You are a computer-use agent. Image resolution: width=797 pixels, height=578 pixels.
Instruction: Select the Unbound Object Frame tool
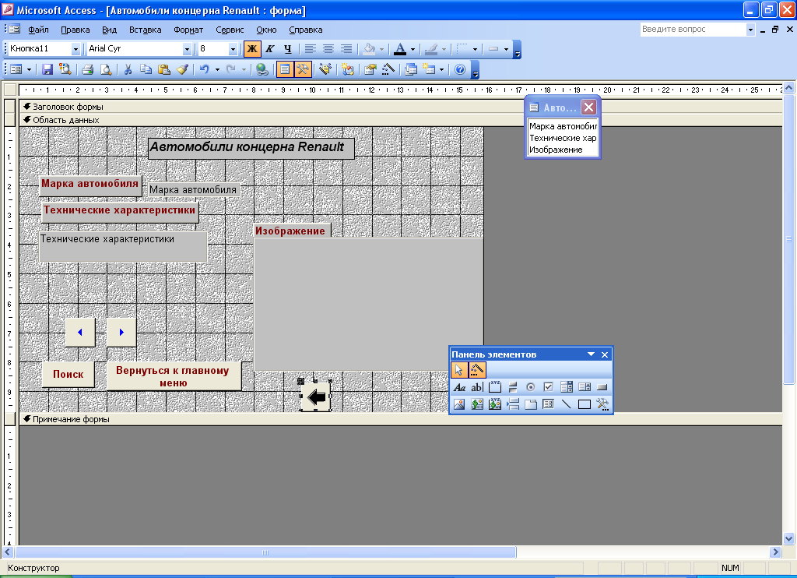pos(477,404)
